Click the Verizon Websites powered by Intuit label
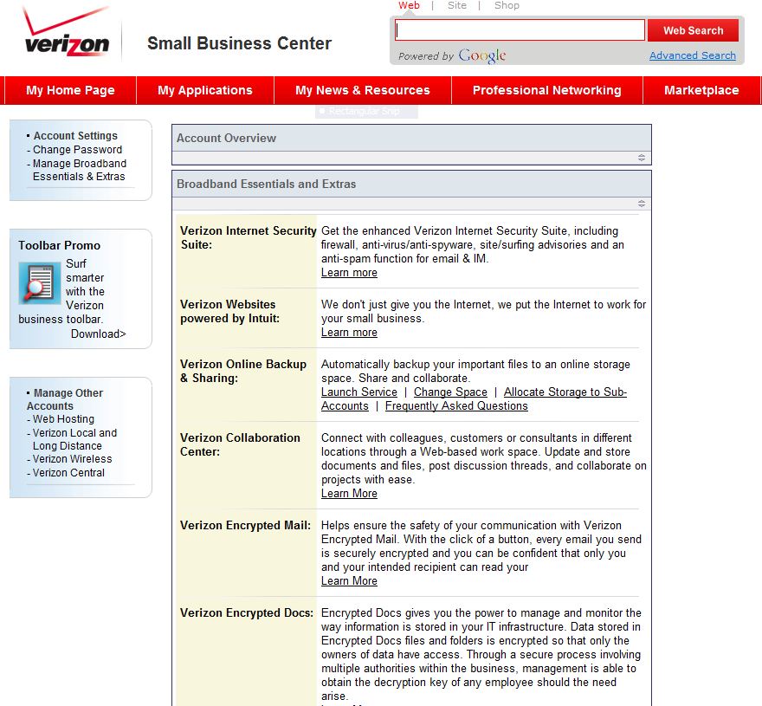The image size is (762, 706). [229, 311]
